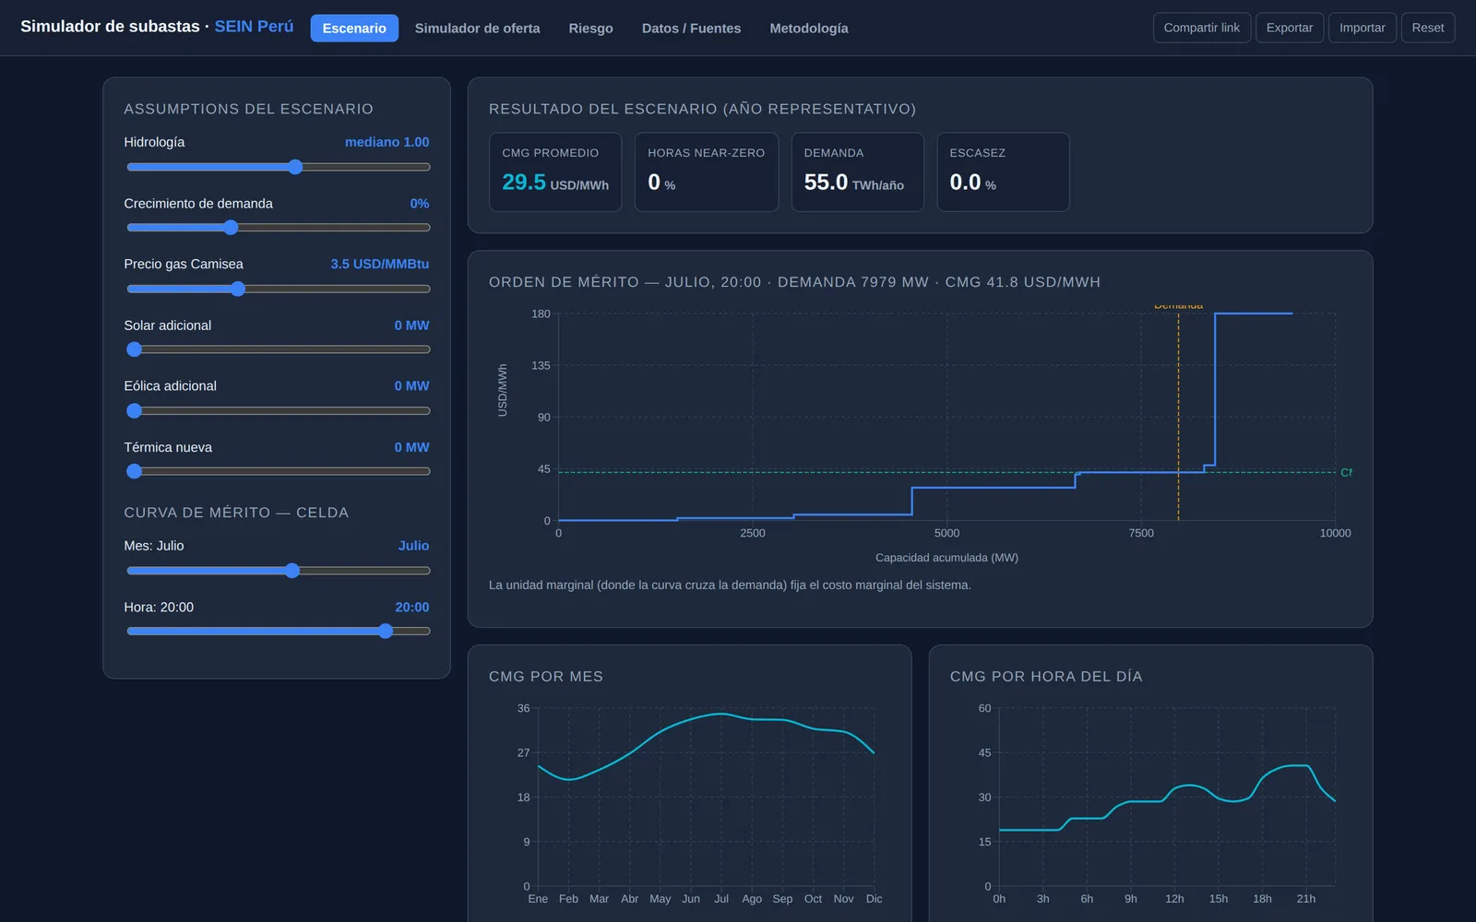This screenshot has height=922, width=1476.
Task: Click the Demanda result card
Action: click(858, 172)
